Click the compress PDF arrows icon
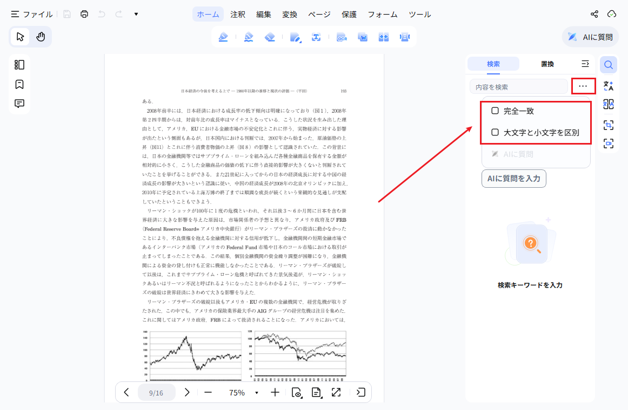Screen dimensions: 628x410 point(384,37)
